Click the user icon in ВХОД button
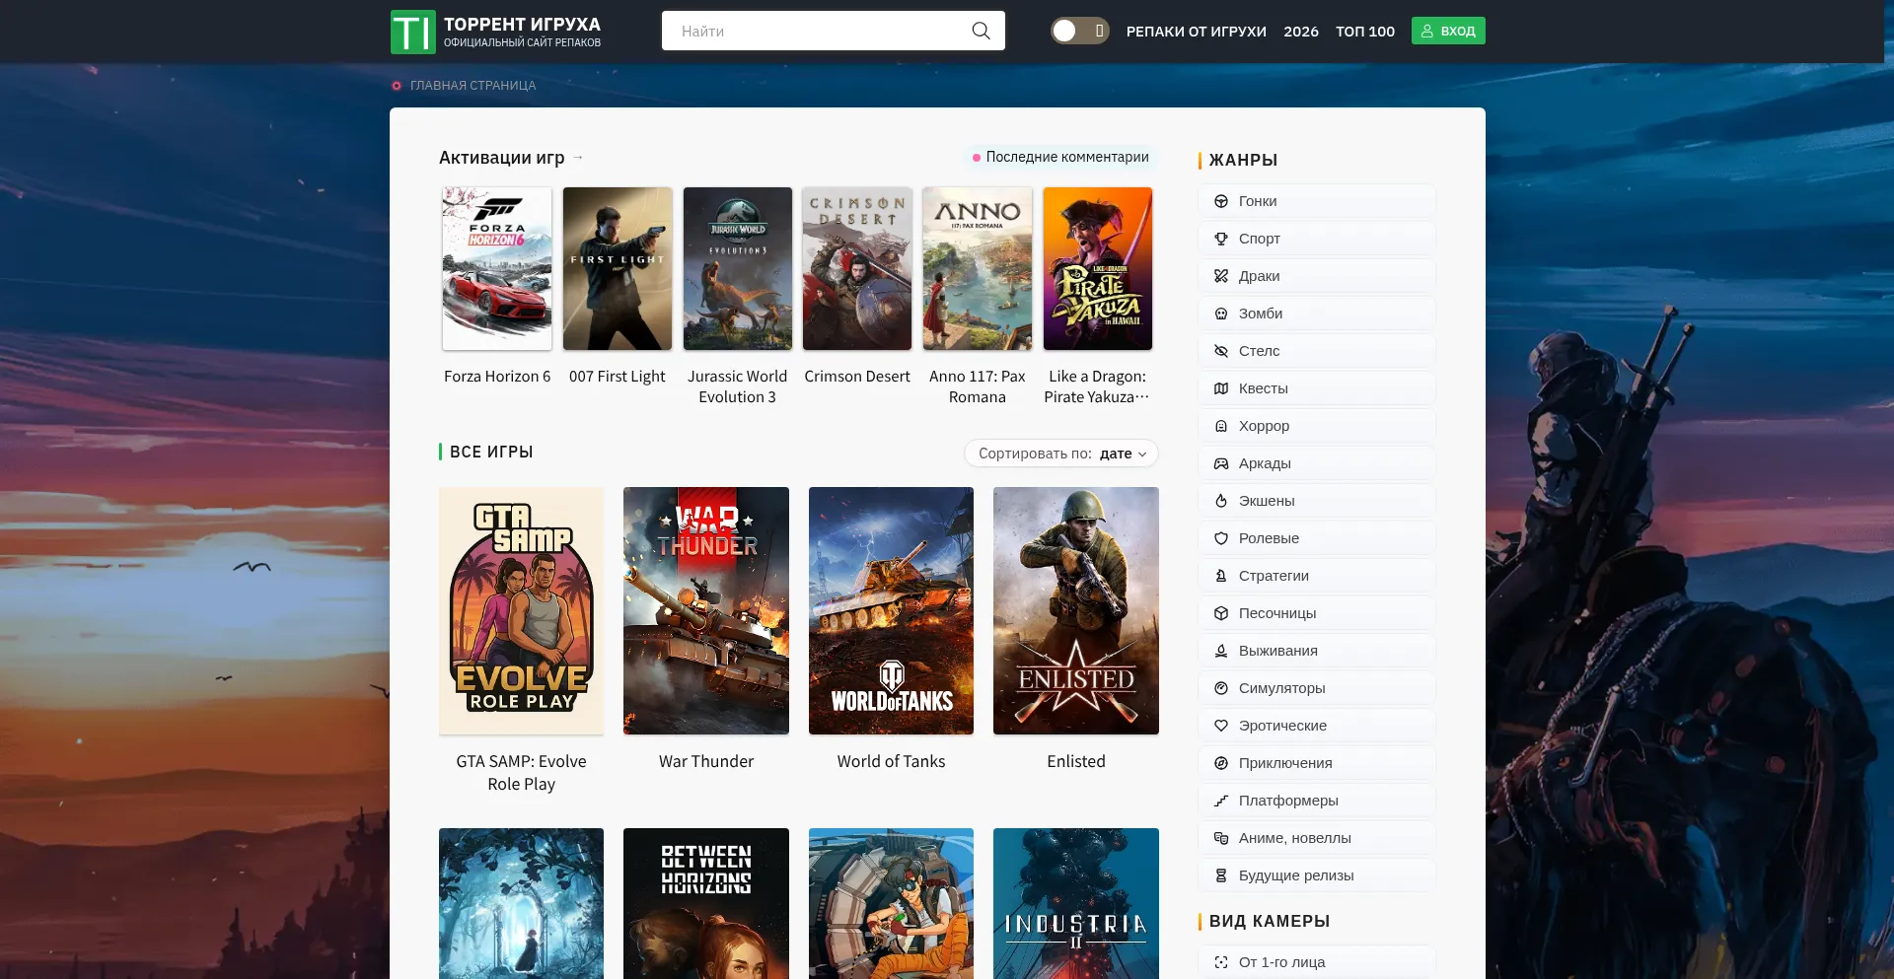Viewport: 1894px width, 979px height. tap(1426, 31)
